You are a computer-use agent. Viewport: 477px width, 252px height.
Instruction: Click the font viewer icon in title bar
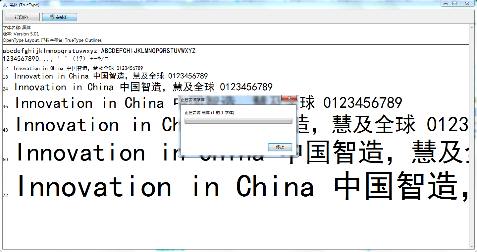pos(5,5)
